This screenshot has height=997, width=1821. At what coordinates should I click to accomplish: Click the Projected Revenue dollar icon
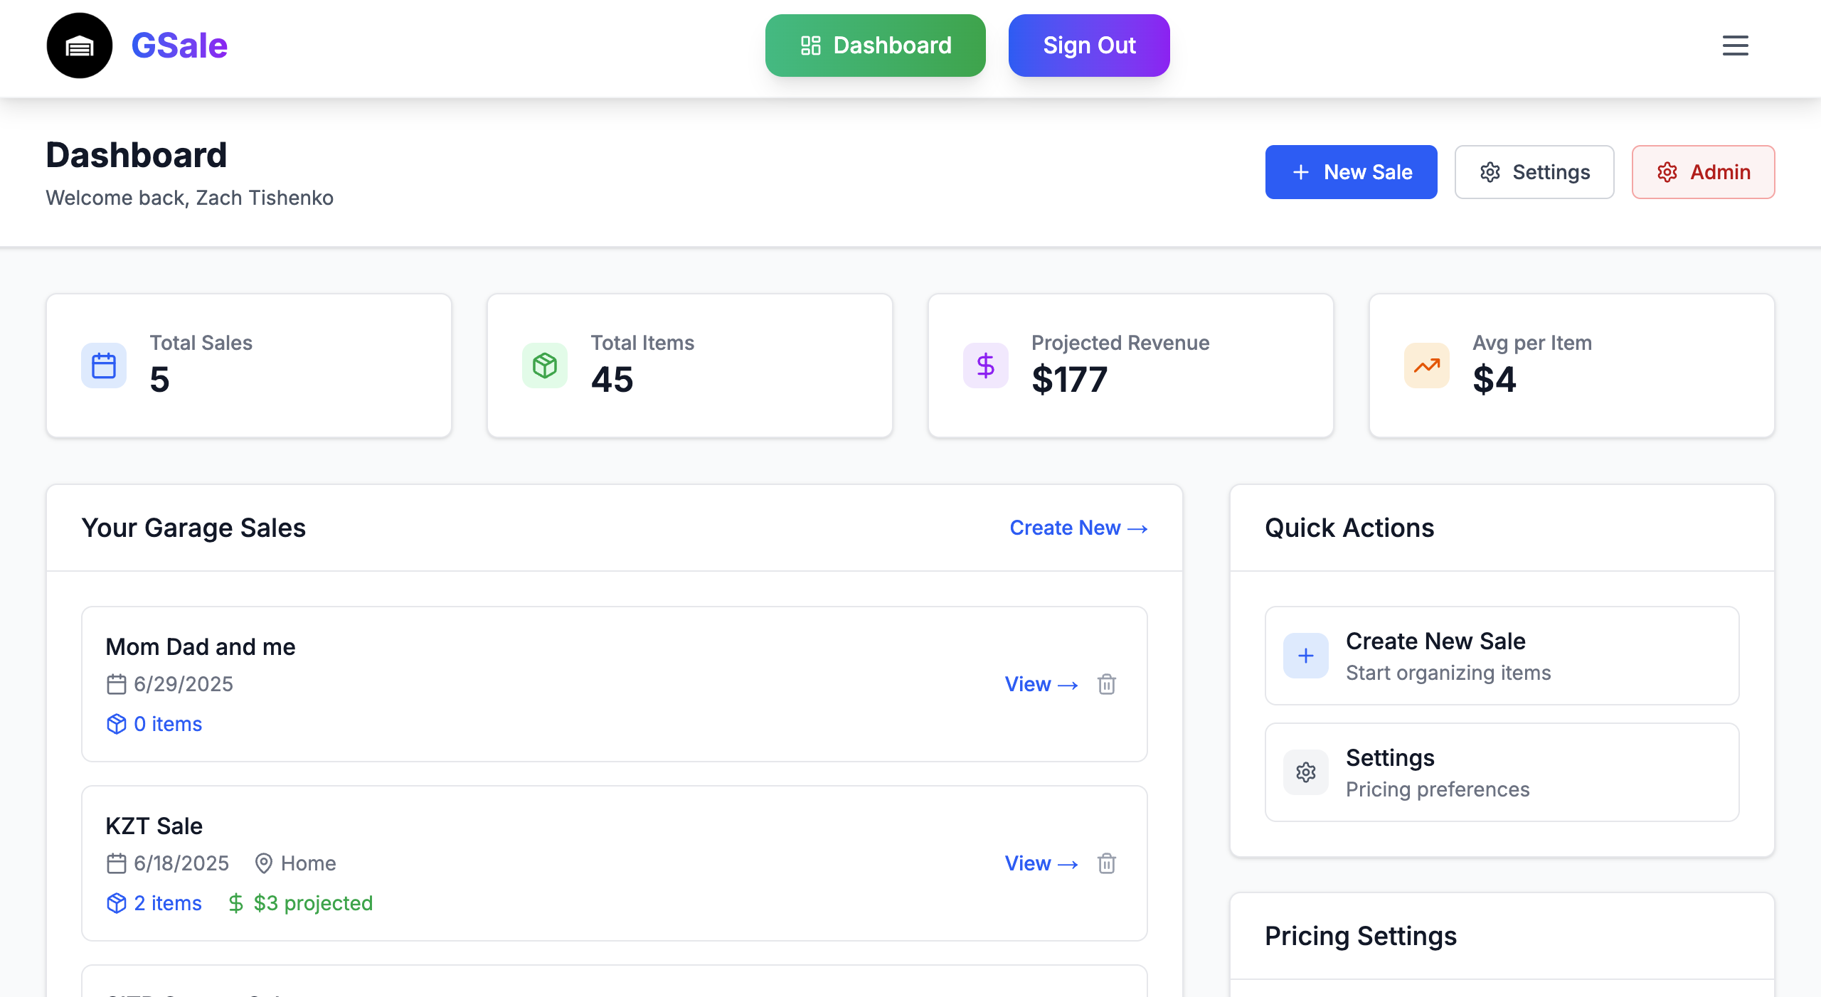[x=986, y=366]
